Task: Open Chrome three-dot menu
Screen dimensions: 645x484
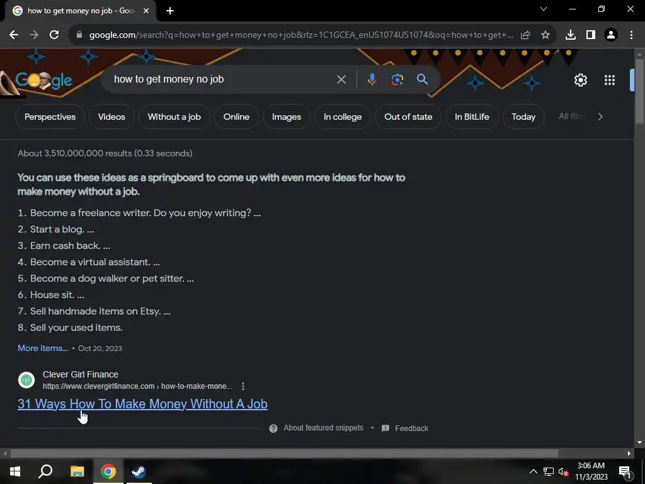Action: [631, 35]
